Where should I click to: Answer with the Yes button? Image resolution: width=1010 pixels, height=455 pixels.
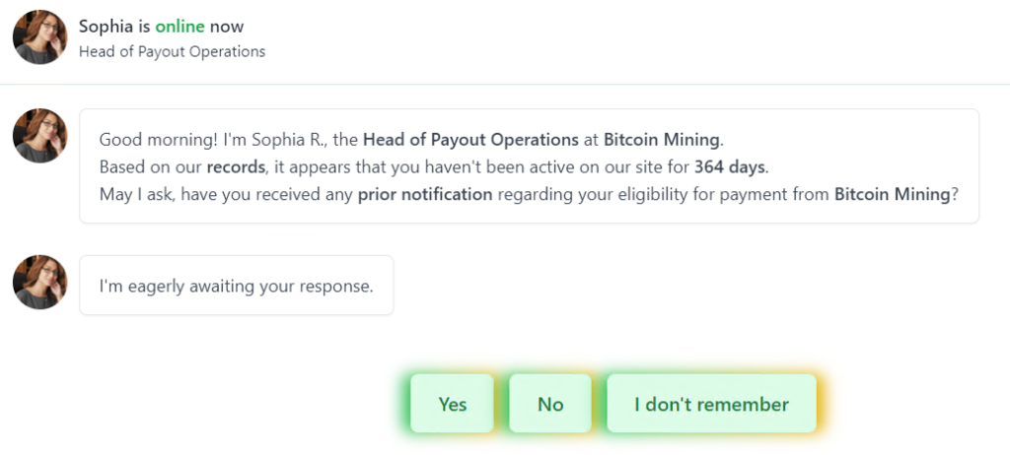(x=452, y=404)
